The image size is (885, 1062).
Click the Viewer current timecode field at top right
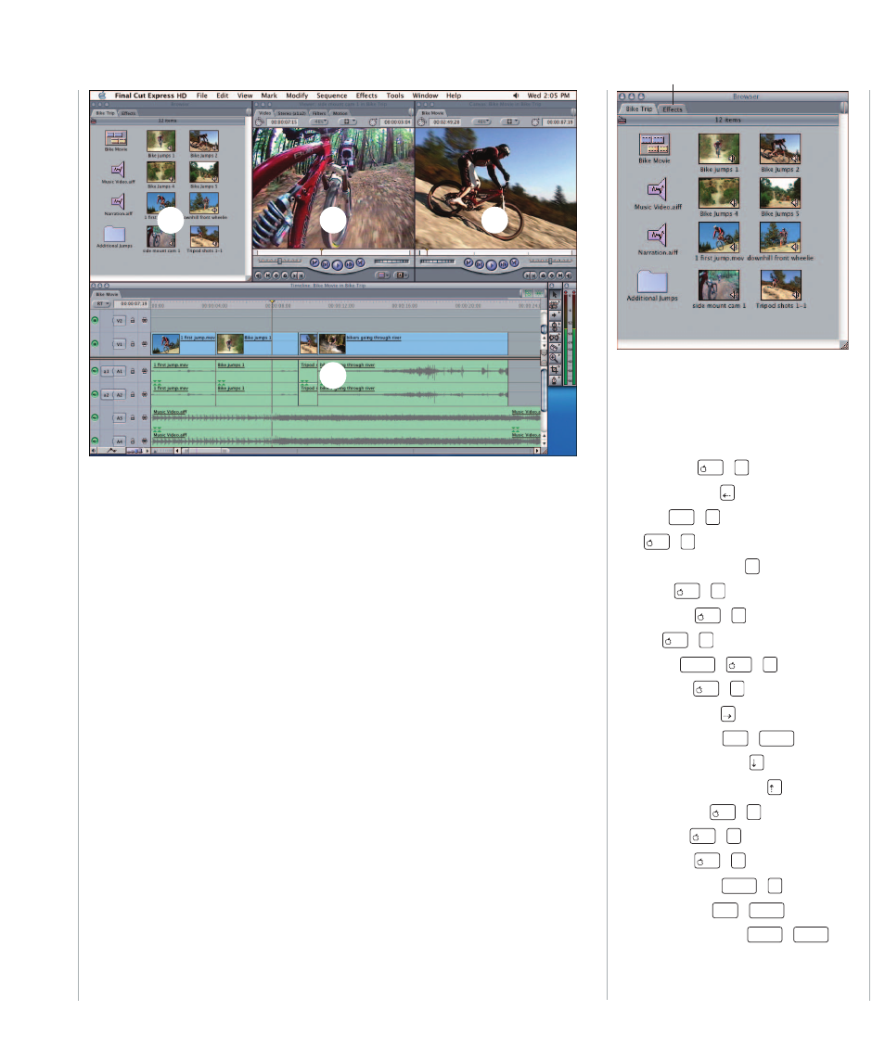coord(396,122)
